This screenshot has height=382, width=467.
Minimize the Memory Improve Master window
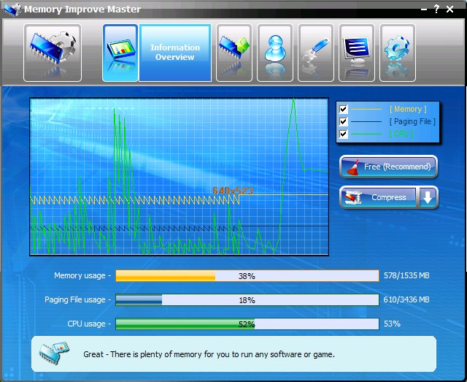pos(424,9)
